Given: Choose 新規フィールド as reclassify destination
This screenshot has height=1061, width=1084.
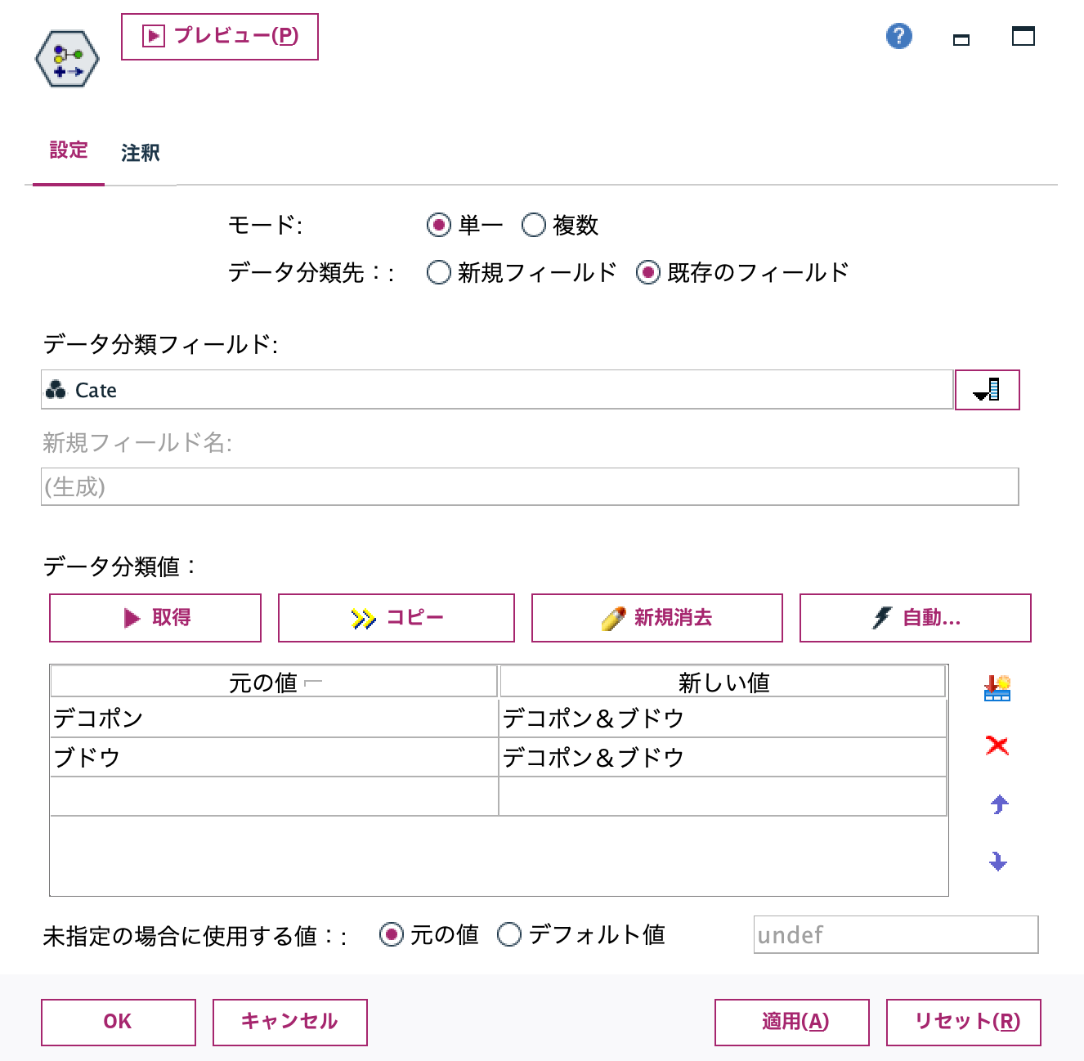Looking at the screenshot, I should (439, 272).
